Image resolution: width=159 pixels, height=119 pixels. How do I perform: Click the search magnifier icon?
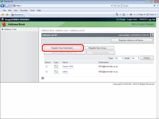(x=155, y=6)
